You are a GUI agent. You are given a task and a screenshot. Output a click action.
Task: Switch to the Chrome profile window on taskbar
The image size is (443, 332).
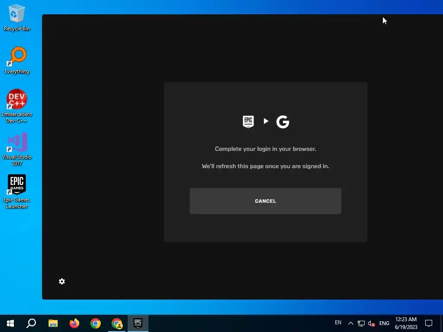click(117, 323)
